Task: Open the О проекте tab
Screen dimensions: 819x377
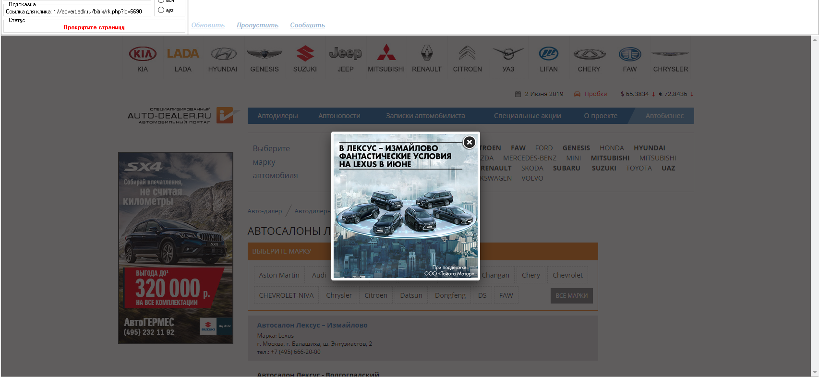Action: click(x=601, y=116)
